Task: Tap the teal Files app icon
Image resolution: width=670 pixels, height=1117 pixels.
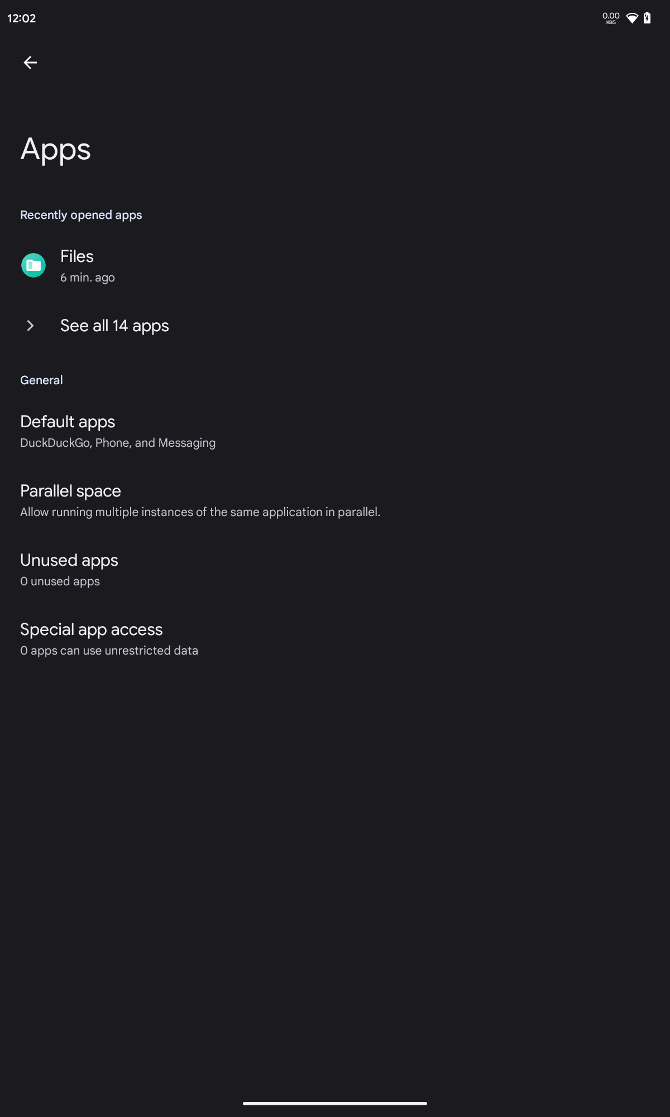Action: [x=33, y=265]
